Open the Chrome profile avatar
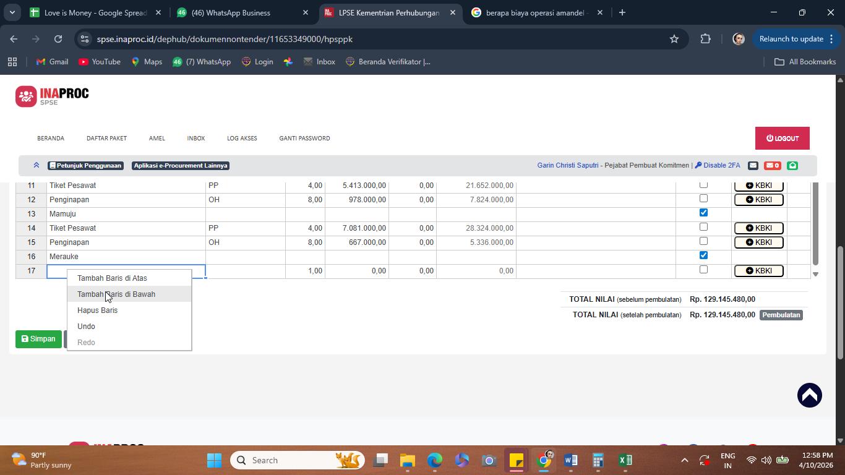This screenshot has height=475, width=845. (738, 39)
